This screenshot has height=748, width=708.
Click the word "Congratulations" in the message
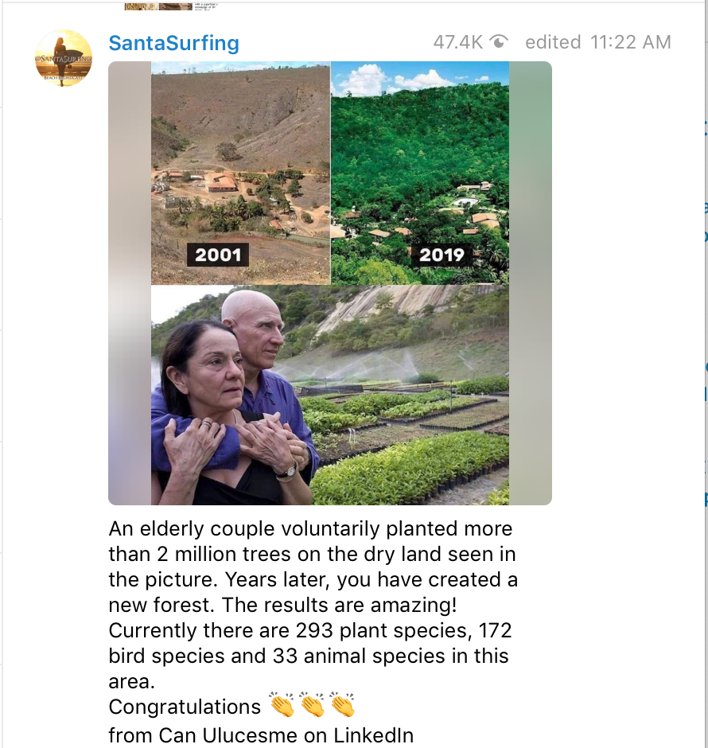pyautogui.click(x=185, y=707)
